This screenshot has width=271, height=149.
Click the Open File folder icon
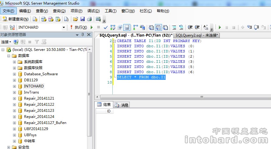76,19
